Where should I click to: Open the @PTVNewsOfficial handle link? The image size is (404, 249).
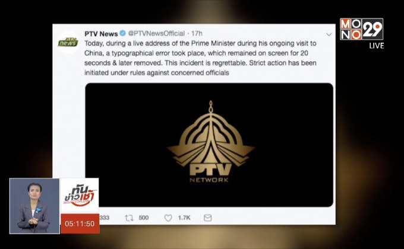pyautogui.click(x=156, y=33)
